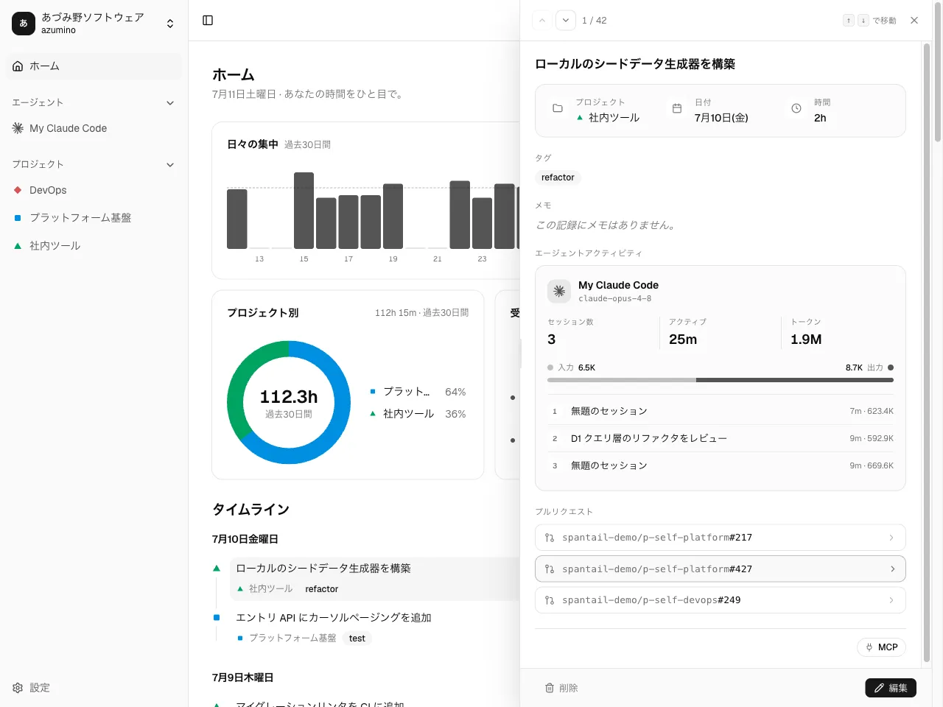Click the calendar icon beside 日付

pos(677,108)
